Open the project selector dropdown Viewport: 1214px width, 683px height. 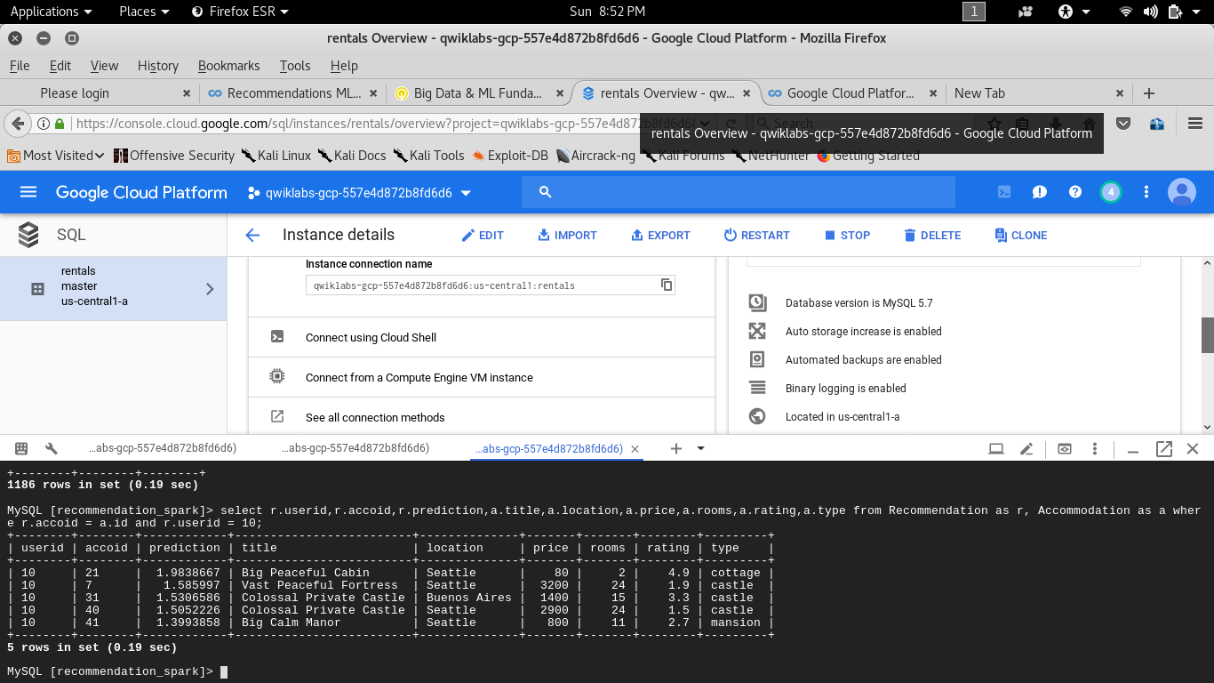tap(360, 193)
